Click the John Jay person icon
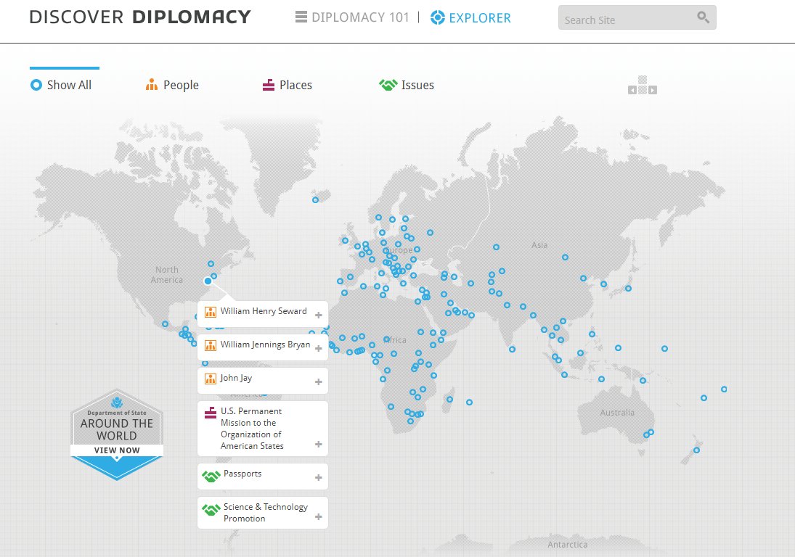The width and height of the screenshot is (795, 557). tap(211, 379)
